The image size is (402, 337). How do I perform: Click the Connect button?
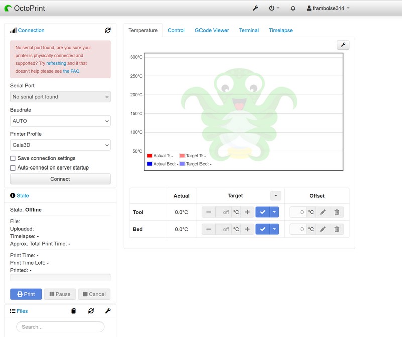click(60, 179)
